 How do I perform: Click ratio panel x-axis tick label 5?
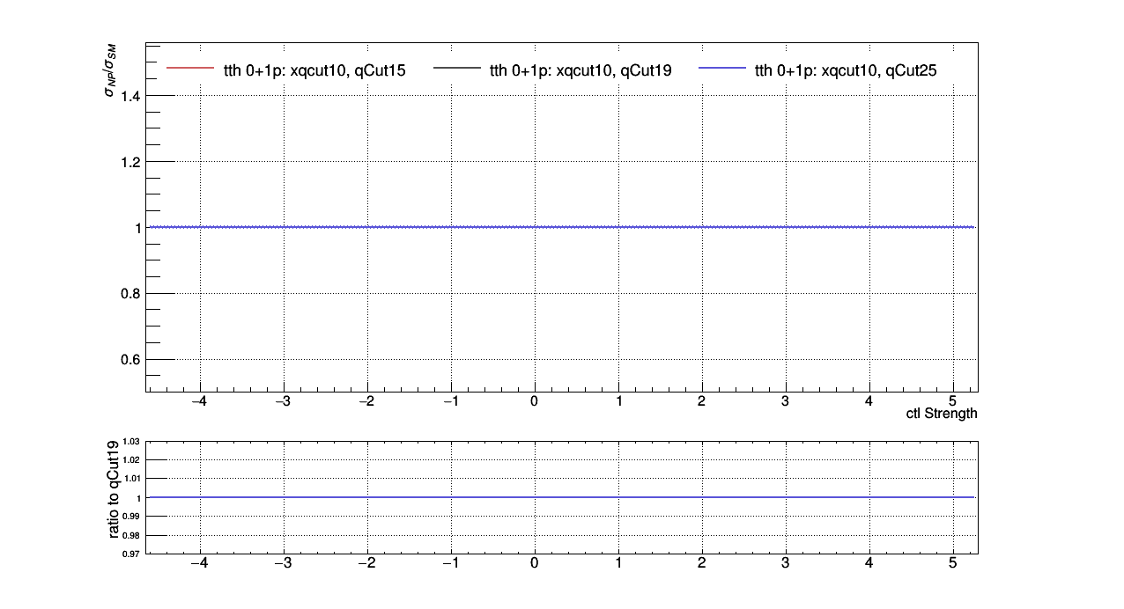pyautogui.click(x=953, y=564)
